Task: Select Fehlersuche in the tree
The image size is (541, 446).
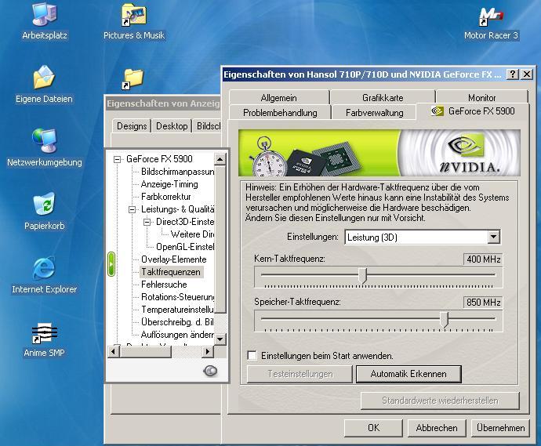Action: click(x=164, y=285)
